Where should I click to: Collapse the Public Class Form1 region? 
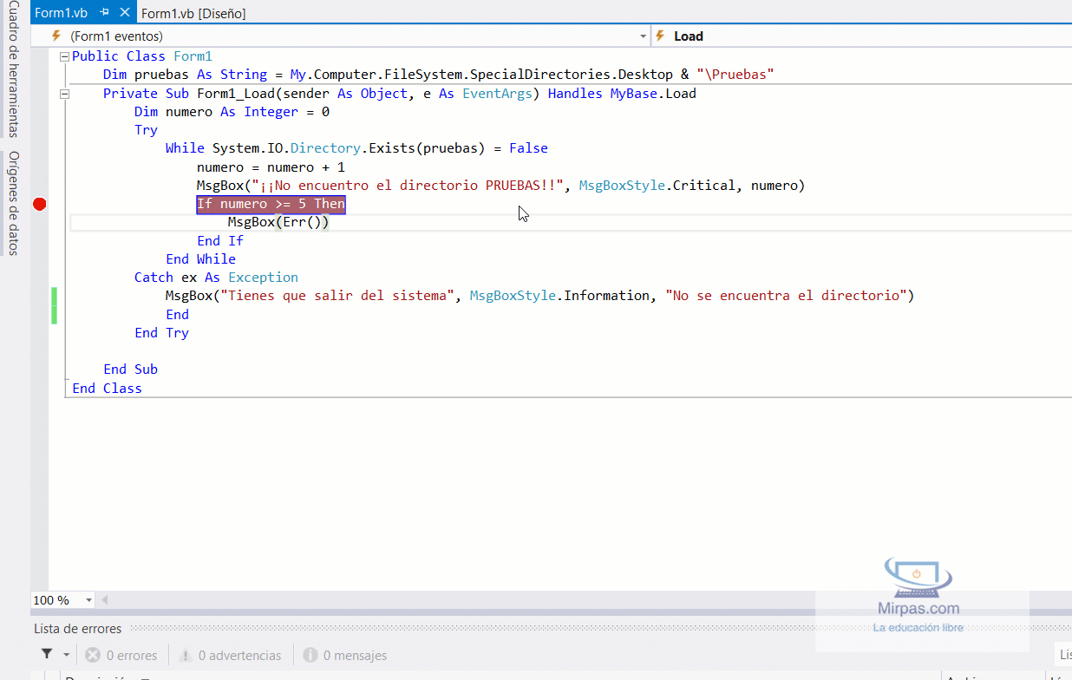point(64,56)
